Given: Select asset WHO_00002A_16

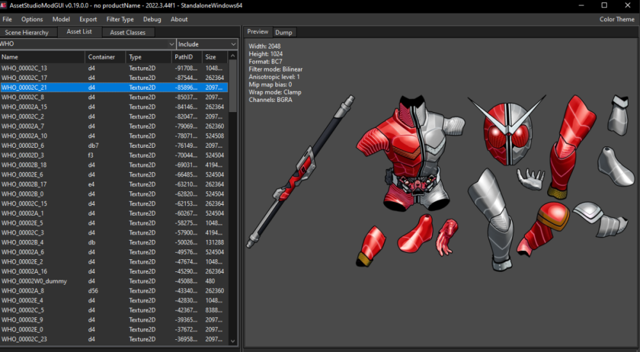Looking at the screenshot, I should click(x=114, y=271).
